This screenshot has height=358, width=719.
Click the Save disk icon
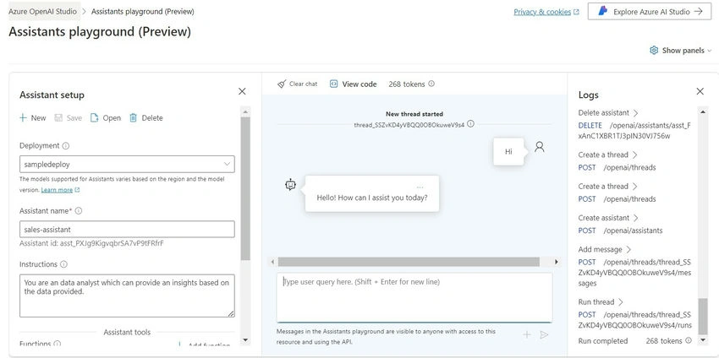pos(58,117)
